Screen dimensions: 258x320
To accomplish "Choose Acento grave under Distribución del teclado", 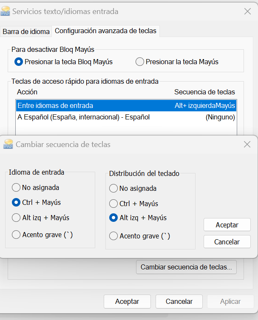I will [113, 236].
